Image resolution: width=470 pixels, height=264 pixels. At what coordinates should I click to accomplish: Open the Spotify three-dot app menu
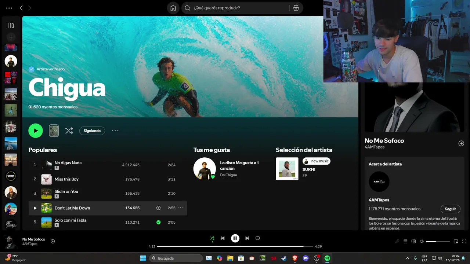9,8
